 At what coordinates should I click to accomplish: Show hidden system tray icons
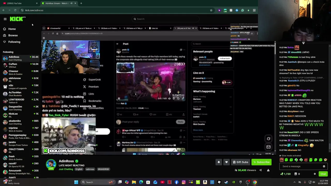pyautogui.click(x=294, y=182)
